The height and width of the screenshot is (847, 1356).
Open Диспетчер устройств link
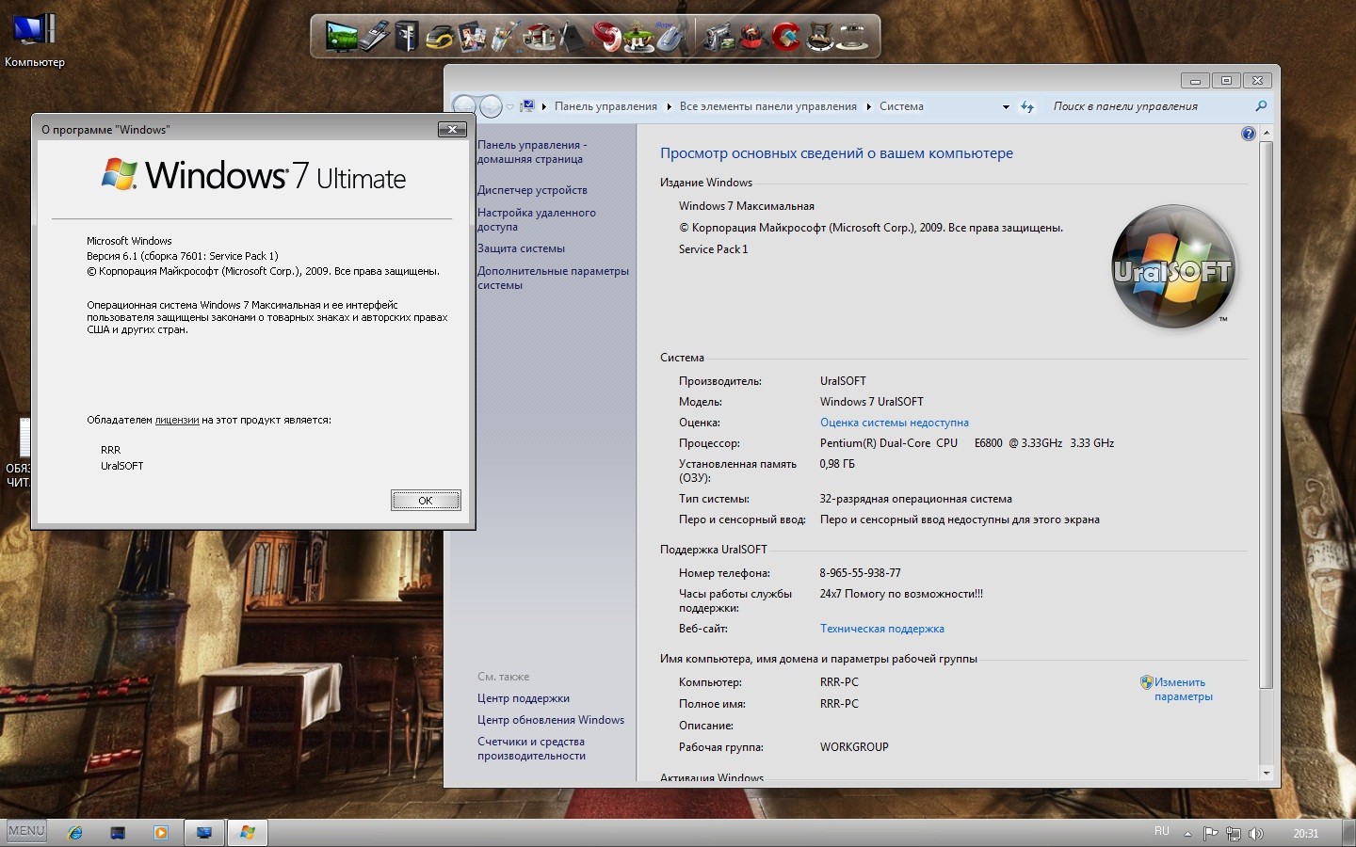[532, 190]
